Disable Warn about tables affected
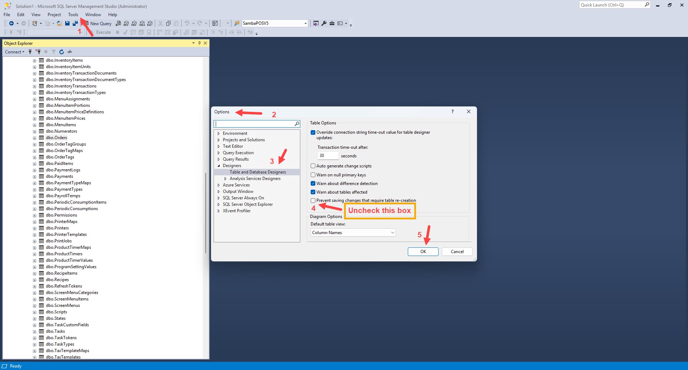The height and width of the screenshot is (370, 688). [x=313, y=192]
